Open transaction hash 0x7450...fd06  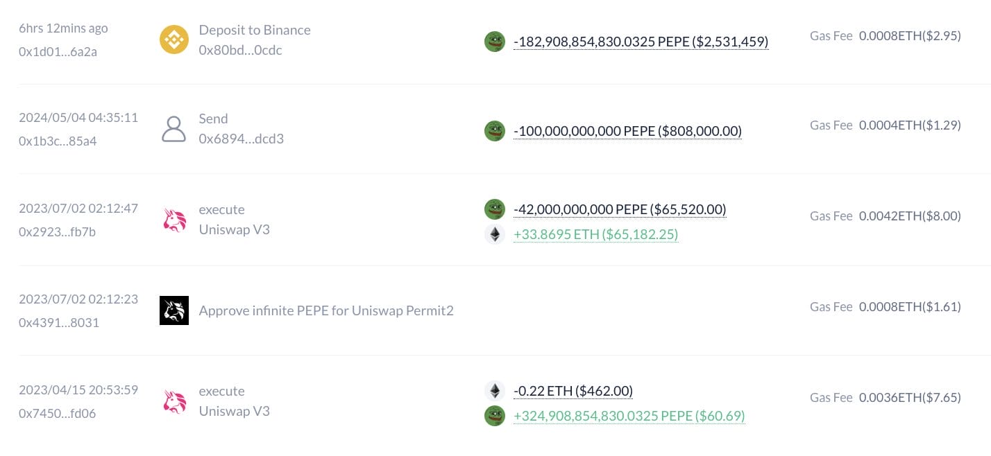pos(58,413)
